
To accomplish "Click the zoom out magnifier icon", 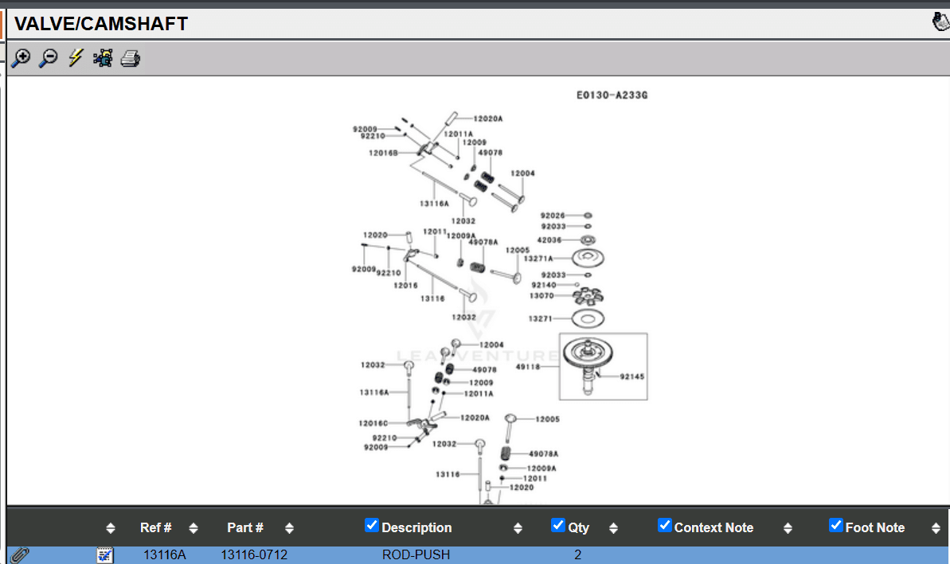I will coord(49,58).
